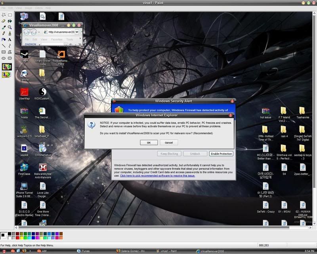Viewport: 317px width, 254px height.
Task: Click the Back button in VirusRemover2008 window
Action: (x=27, y=32)
